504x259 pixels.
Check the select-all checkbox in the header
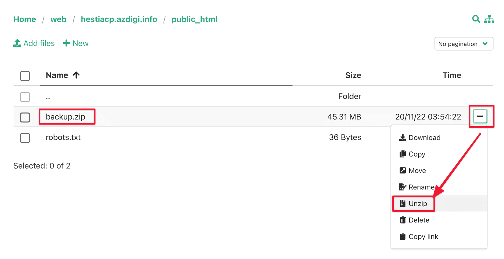pos(25,76)
